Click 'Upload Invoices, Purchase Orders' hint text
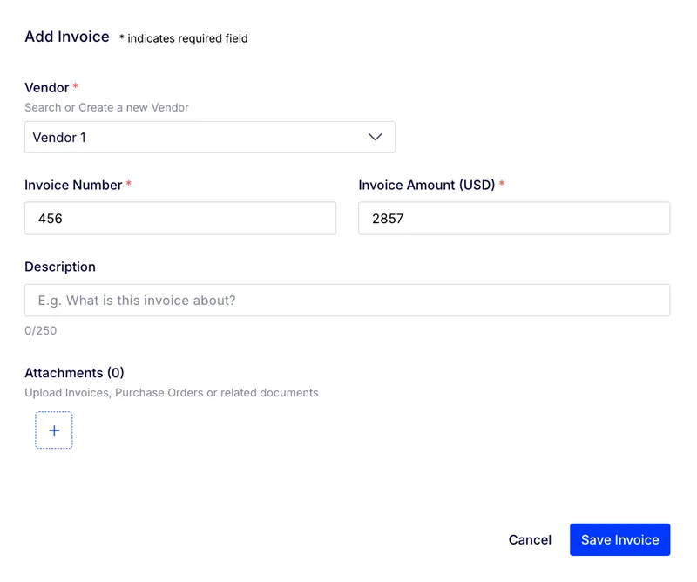Image resolution: width=697 pixels, height=582 pixels. click(x=172, y=393)
